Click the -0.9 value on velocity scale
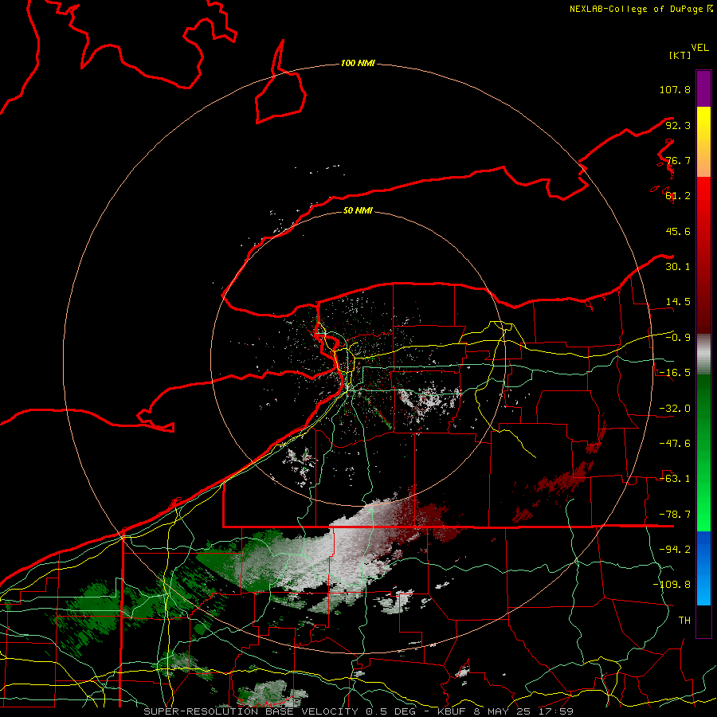The height and width of the screenshot is (717, 717). pyautogui.click(x=678, y=338)
